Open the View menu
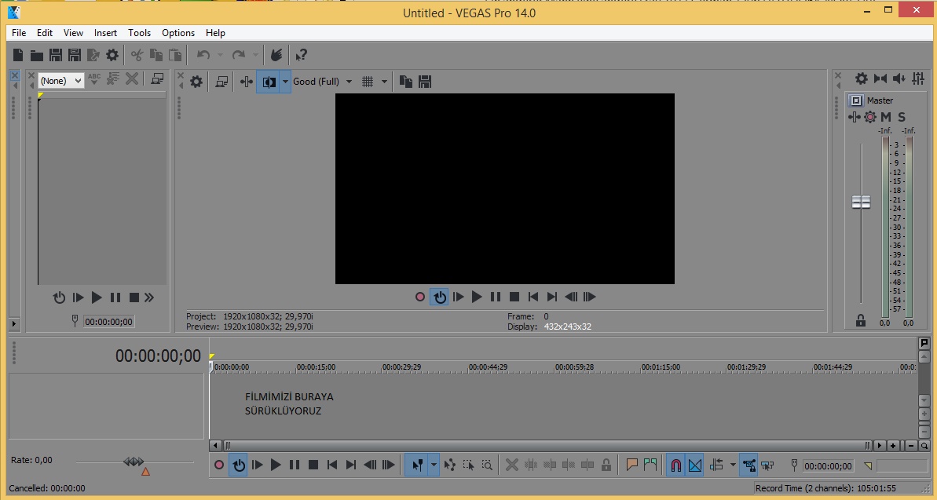Screen dimensions: 937x500 click(x=74, y=33)
